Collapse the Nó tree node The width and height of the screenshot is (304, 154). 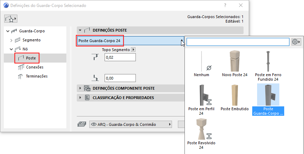click(x=11, y=49)
